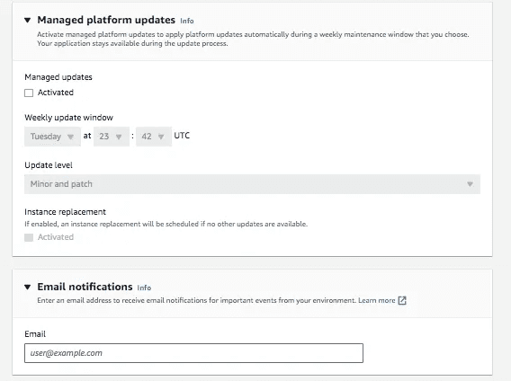Click the arrow icon in hour dropdown
This screenshot has height=381, width=511.
(119, 137)
